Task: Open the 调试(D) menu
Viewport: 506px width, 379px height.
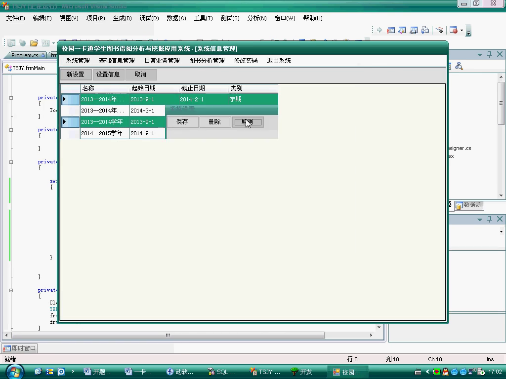Action: tap(149, 18)
